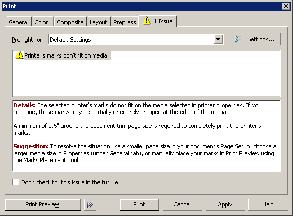Go to the Layout tab
The width and height of the screenshot is (293, 216).
pos(99,22)
